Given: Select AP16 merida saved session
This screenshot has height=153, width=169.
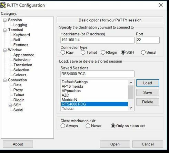Looking at the screenshot, I should (95, 86).
